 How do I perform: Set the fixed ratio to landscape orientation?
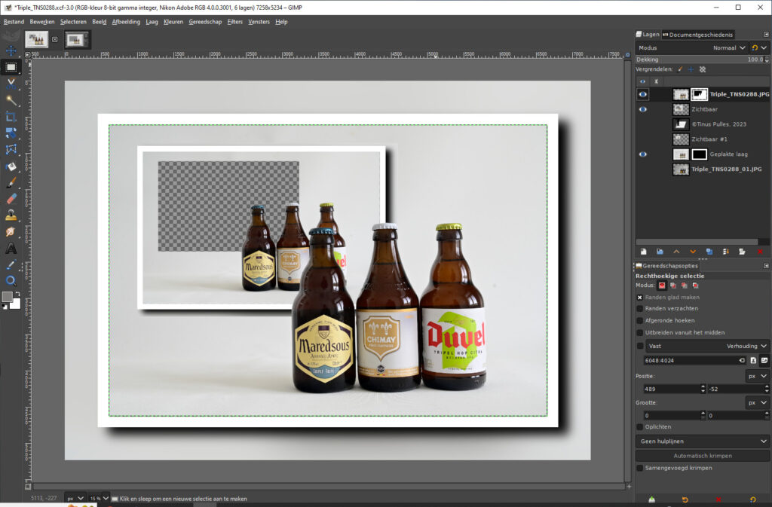pyautogui.click(x=764, y=360)
